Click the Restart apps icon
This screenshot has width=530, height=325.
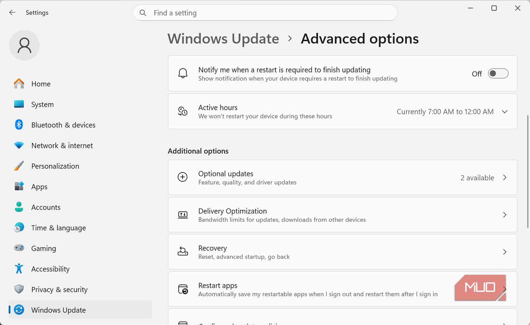pyautogui.click(x=183, y=289)
